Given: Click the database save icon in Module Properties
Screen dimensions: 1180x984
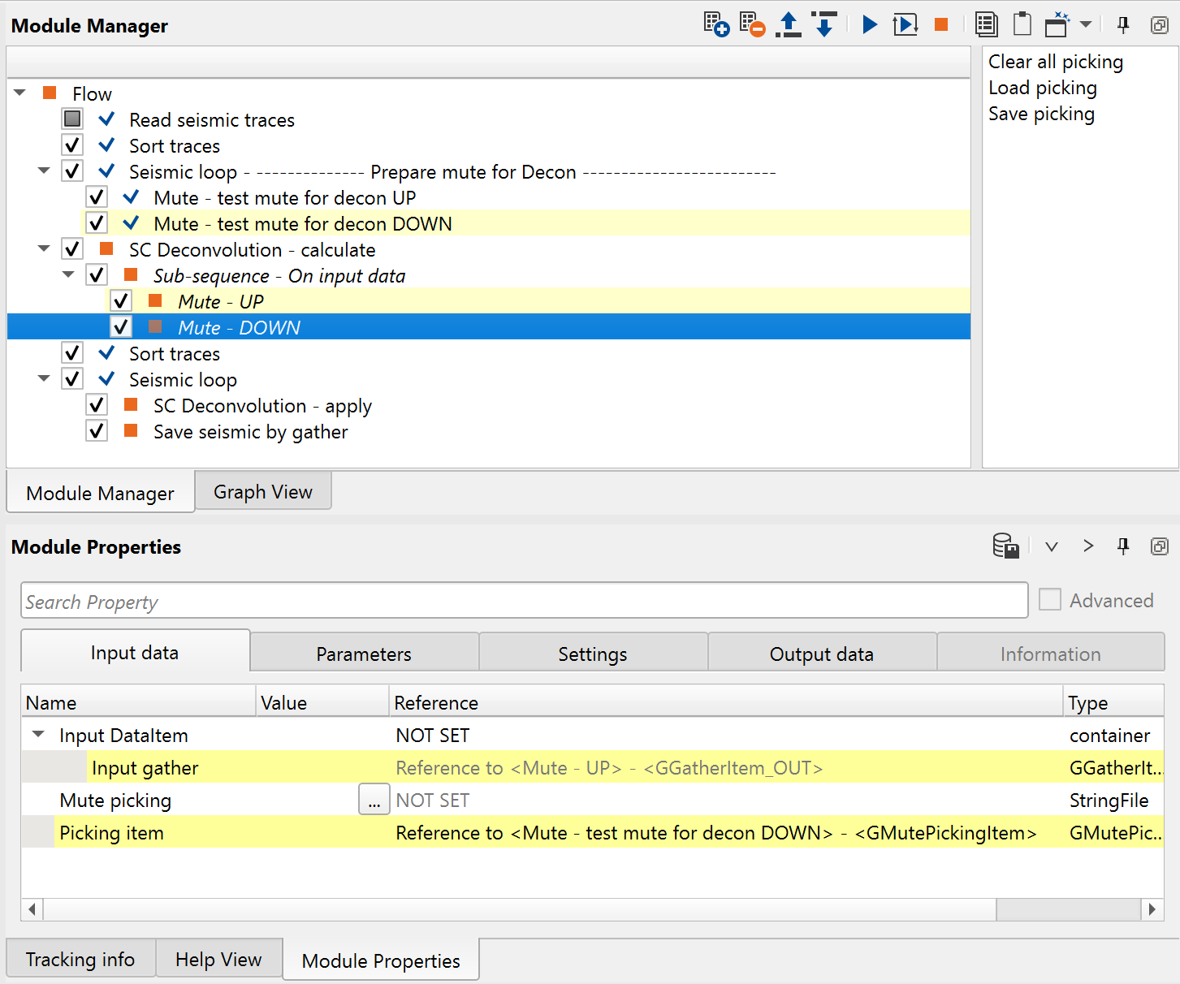Looking at the screenshot, I should pos(1005,546).
